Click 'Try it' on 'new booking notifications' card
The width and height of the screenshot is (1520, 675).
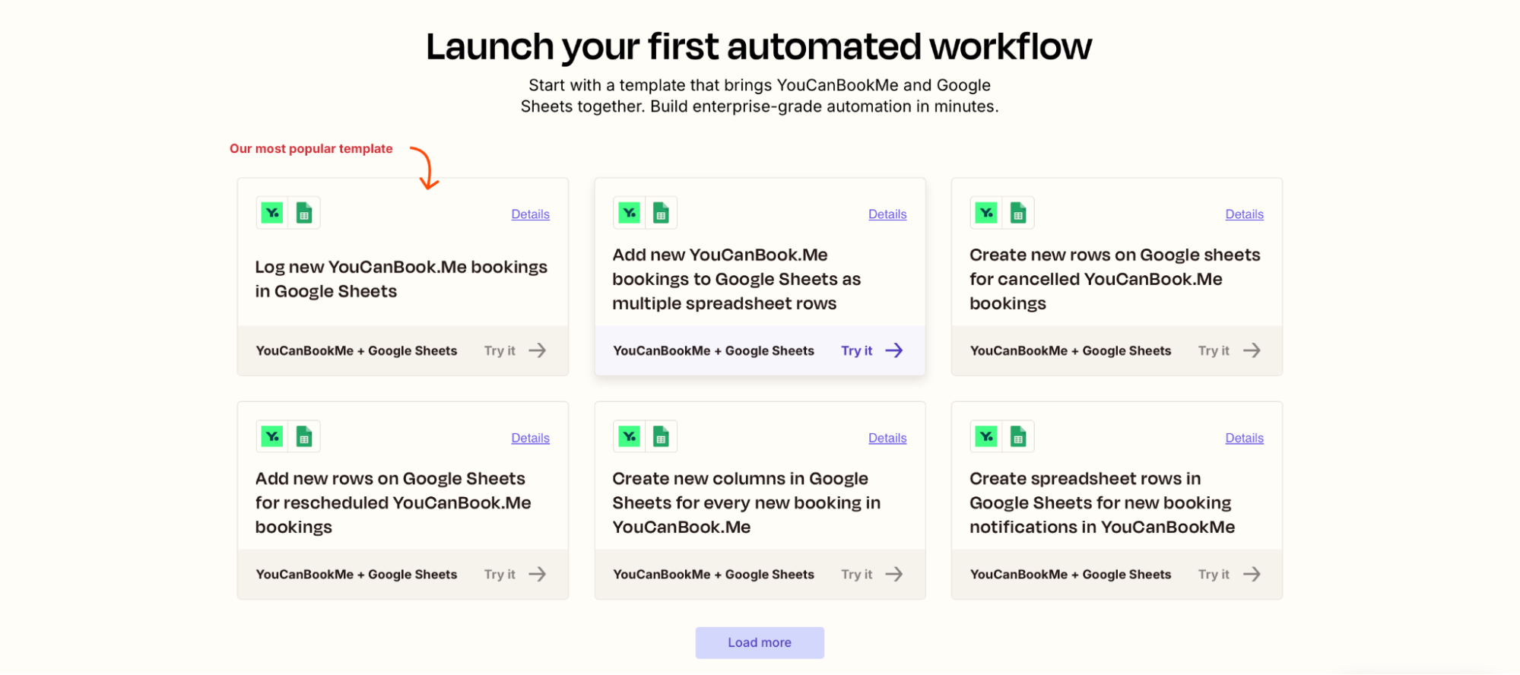pyautogui.click(x=1214, y=574)
